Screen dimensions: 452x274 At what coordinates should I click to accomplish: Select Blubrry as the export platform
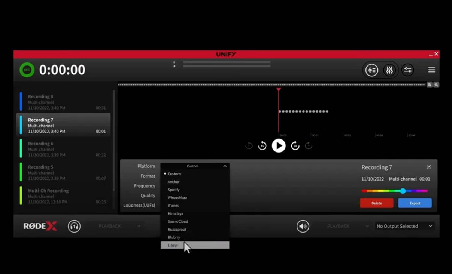195,237
